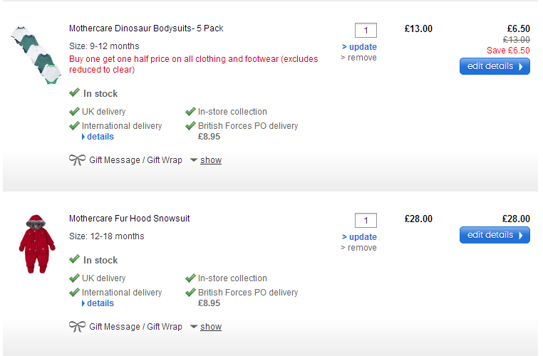Edit details of the Fur Hood Snowsuit item
543x356 pixels.
[x=495, y=235]
